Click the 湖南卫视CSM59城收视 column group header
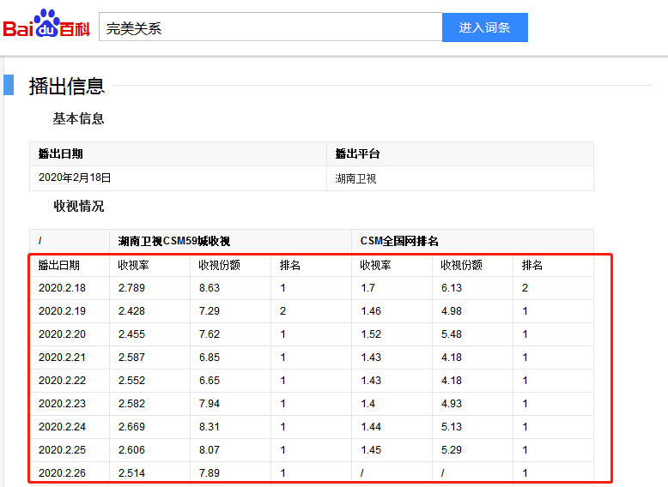668x487 pixels. tap(230, 241)
